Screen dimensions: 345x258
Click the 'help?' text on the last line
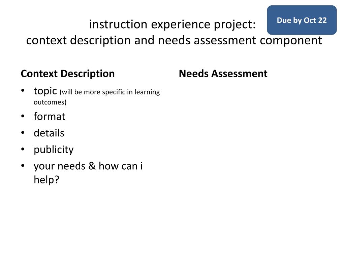[x=46, y=180]
